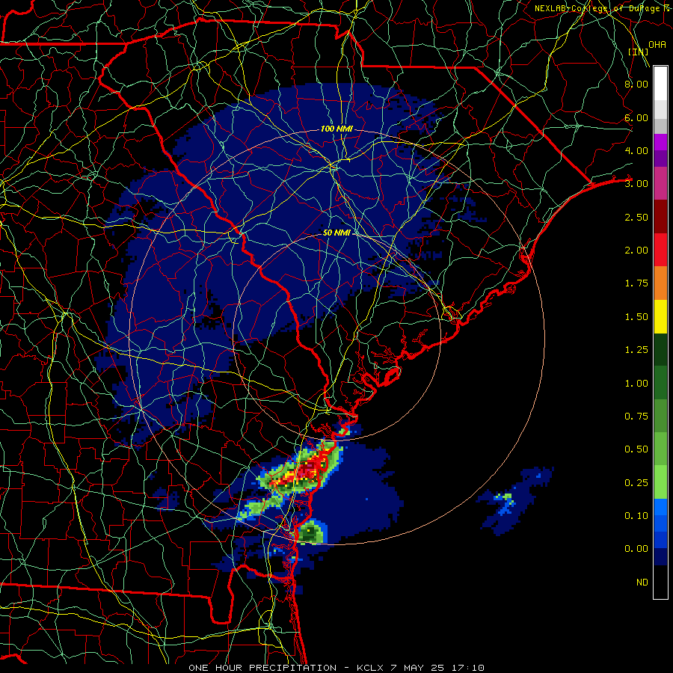Click the "7 MAY 25" date text
This screenshot has height=673, width=673.
(x=417, y=668)
